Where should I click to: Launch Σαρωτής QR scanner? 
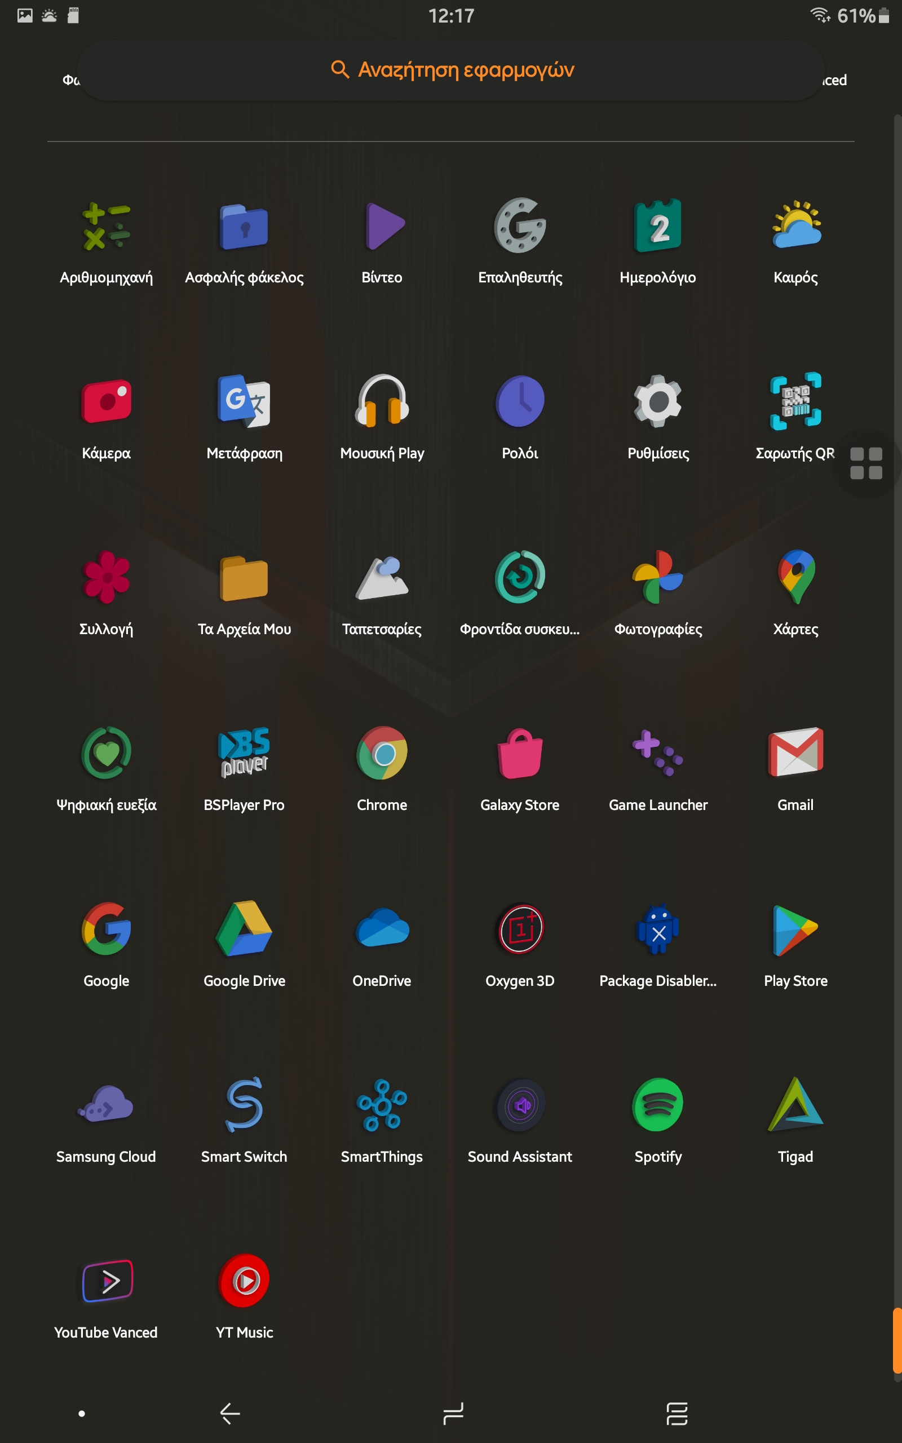[x=796, y=401]
